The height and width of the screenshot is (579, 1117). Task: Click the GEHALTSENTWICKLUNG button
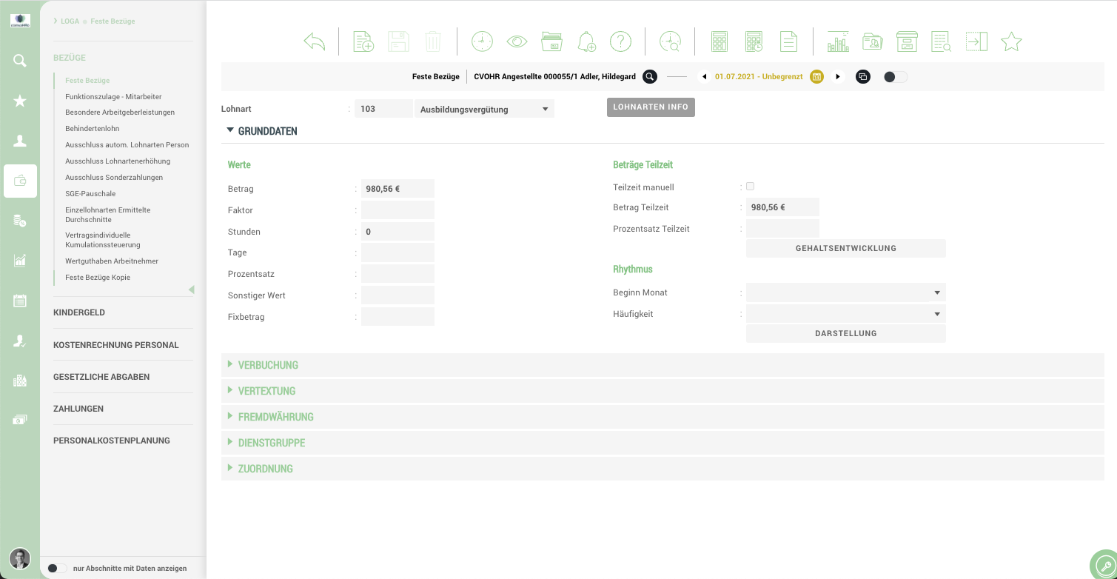[845, 249]
